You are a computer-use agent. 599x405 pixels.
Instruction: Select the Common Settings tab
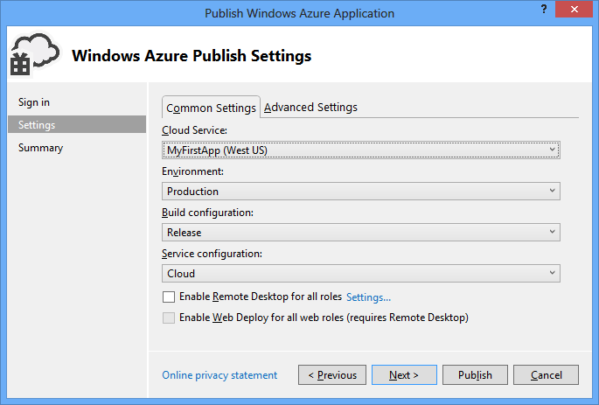coord(212,108)
